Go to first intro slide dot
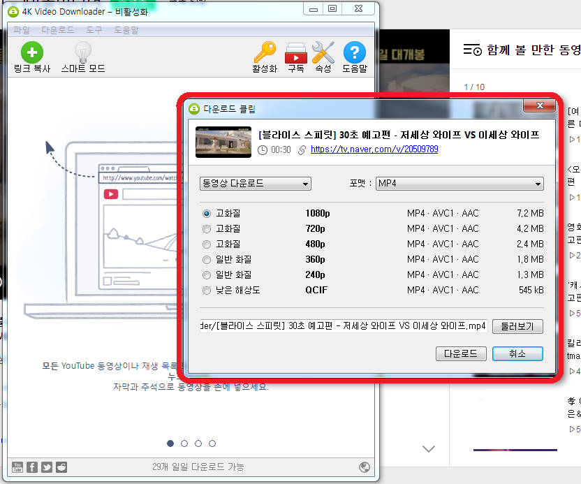Image resolution: width=581 pixels, height=484 pixels. coord(170,443)
